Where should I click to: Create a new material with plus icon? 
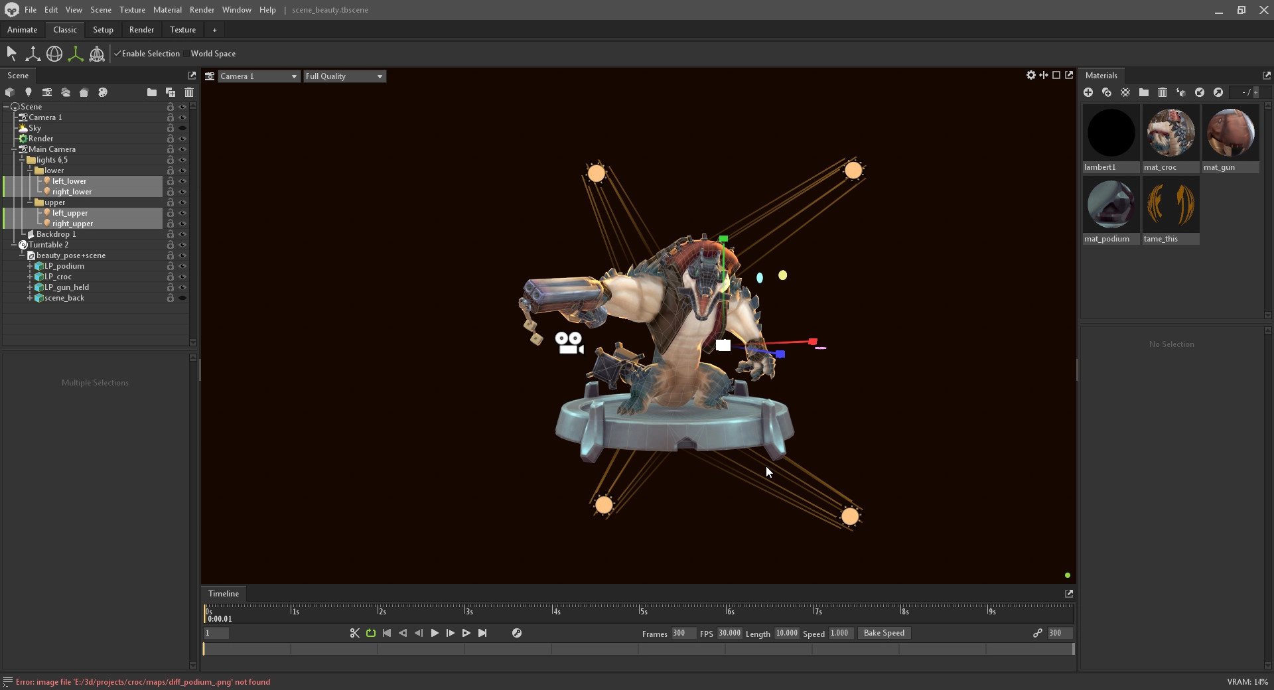1088,92
